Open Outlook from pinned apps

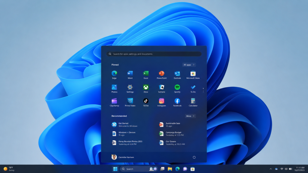pyautogui.click(x=177, y=75)
